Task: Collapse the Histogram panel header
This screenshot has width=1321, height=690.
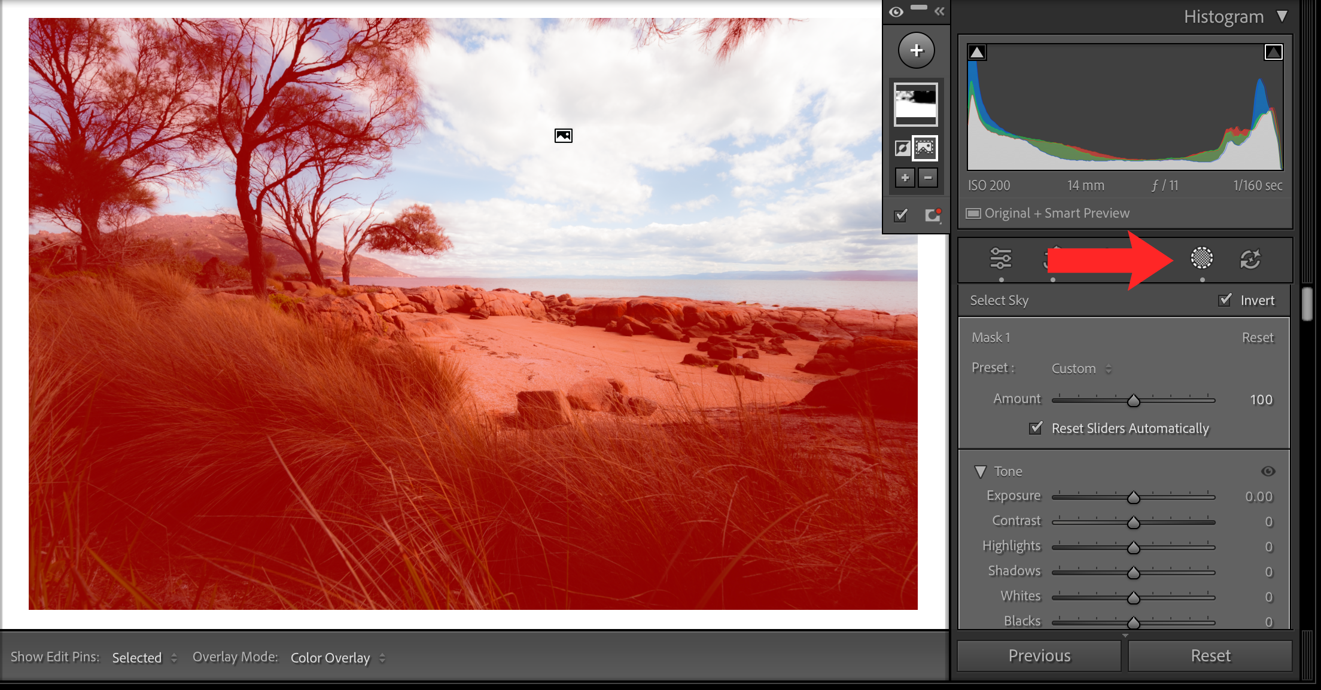Action: (x=1282, y=16)
